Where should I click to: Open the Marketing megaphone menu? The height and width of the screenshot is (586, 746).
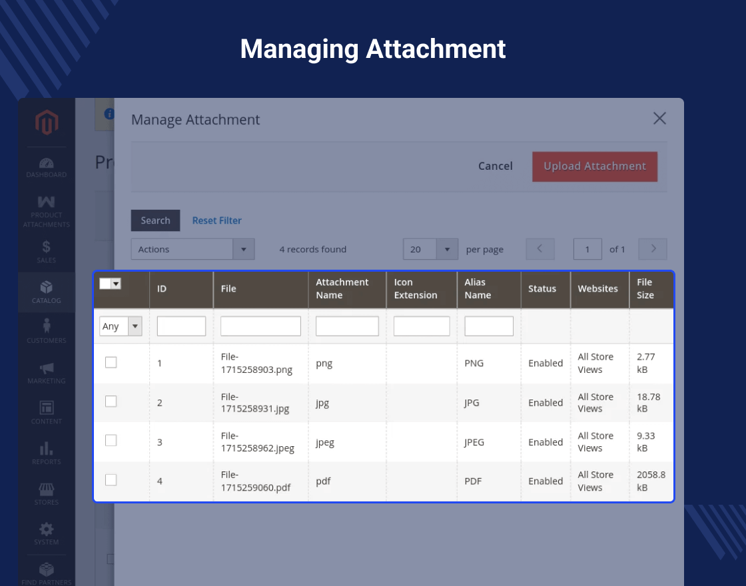pos(46,373)
